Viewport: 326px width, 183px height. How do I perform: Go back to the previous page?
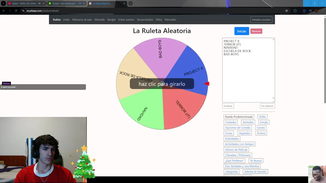pyautogui.click(x=4, y=11)
